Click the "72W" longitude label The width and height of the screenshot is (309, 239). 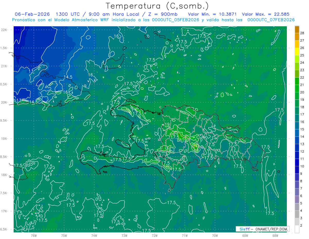tap(154, 236)
